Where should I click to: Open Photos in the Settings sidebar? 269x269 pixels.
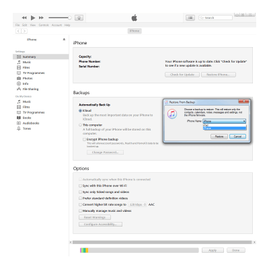point(28,78)
